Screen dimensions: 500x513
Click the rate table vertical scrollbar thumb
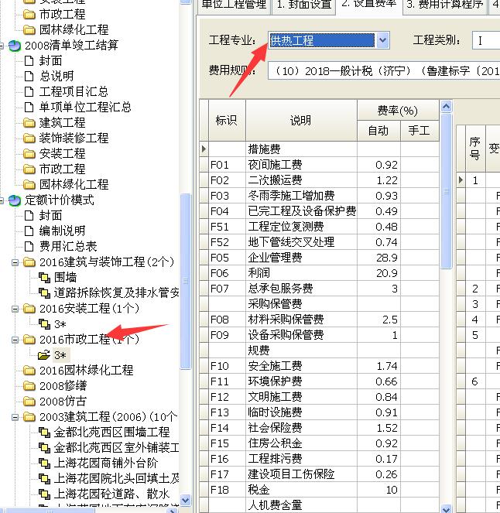[447, 191]
